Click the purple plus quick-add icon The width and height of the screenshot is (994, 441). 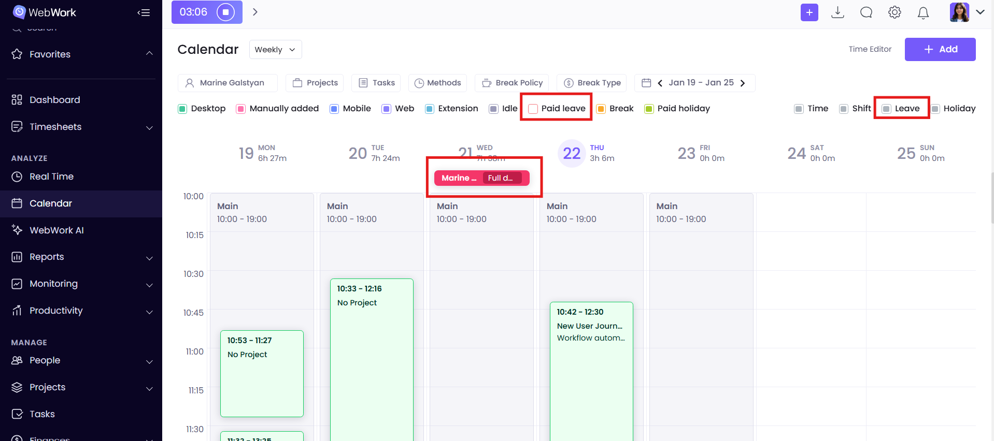coord(809,12)
